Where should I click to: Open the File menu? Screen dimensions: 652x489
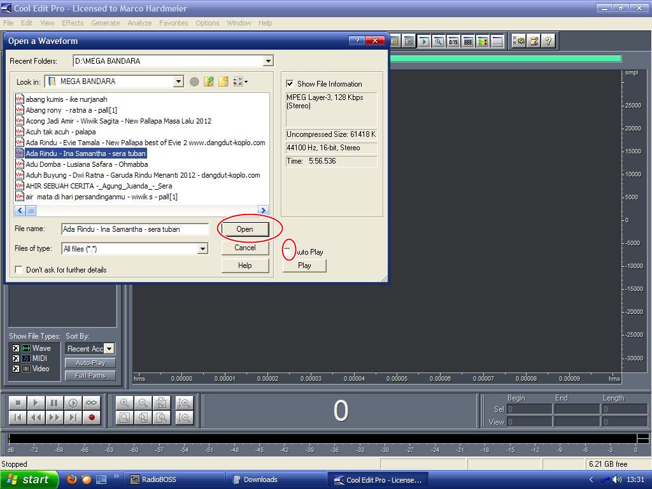point(8,23)
